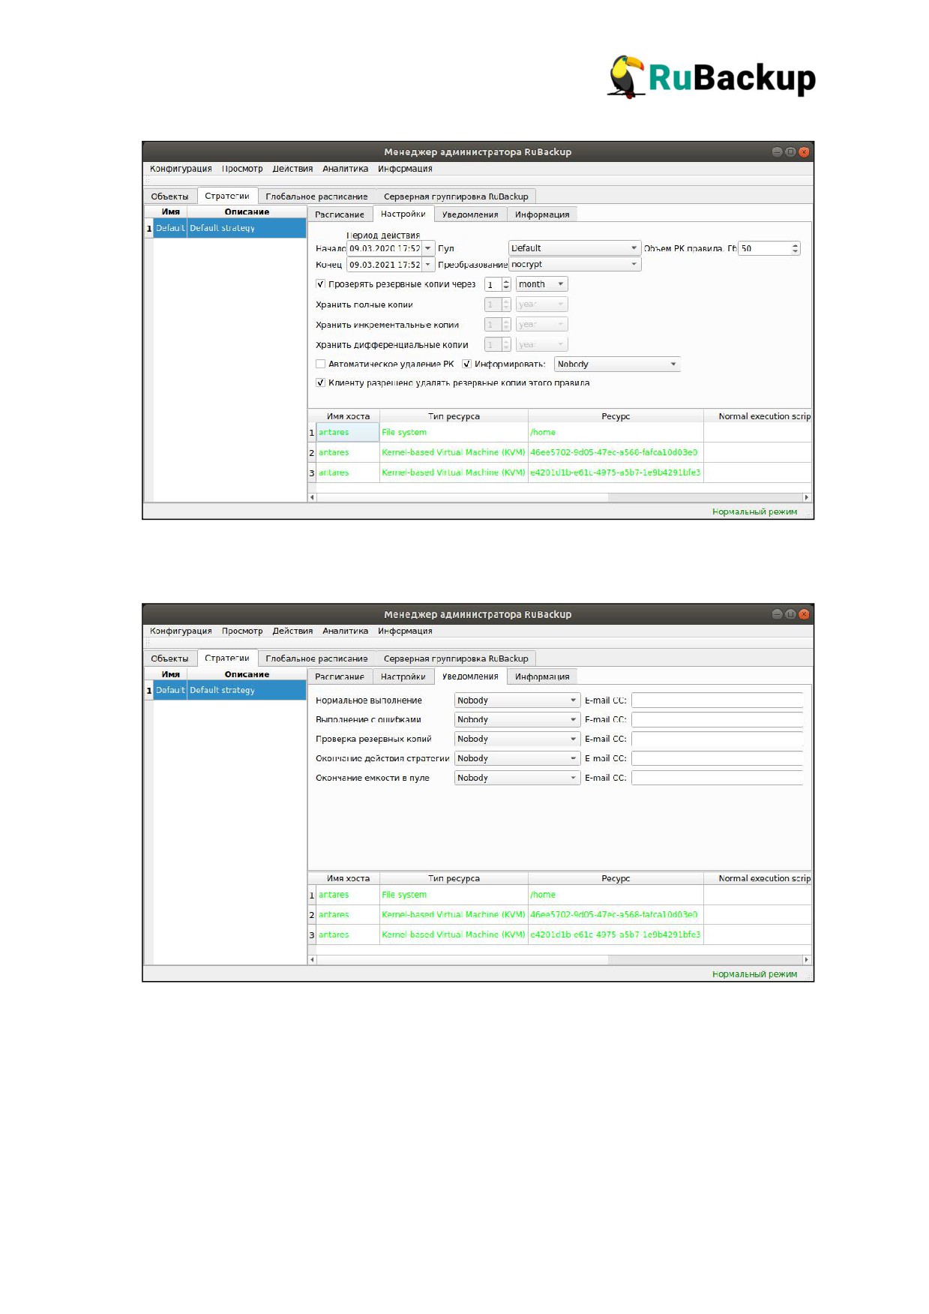Viewport: 929px width, 1314px height.
Task: Toggle Клиенту разрешено удалять резервные копии checkbox
Action: point(321,383)
